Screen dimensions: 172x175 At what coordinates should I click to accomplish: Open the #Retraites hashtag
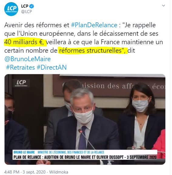pos(20,67)
